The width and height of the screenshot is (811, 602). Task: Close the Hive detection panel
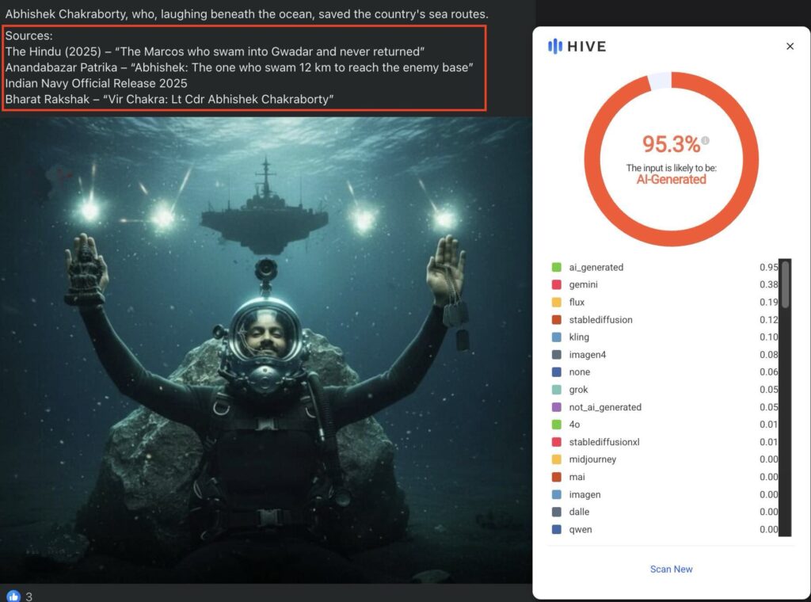click(790, 46)
